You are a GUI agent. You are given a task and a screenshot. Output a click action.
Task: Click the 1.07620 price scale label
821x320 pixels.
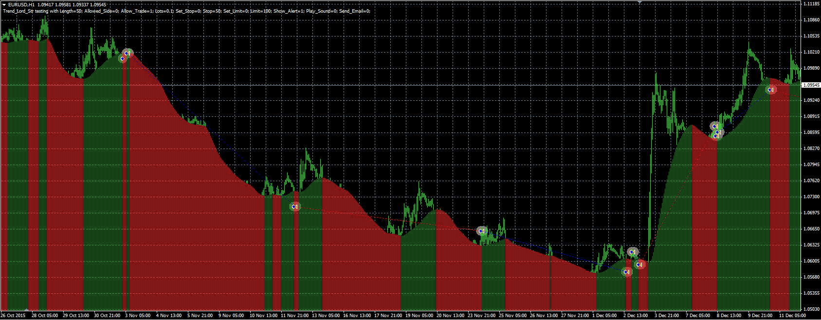tap(811, 180)
